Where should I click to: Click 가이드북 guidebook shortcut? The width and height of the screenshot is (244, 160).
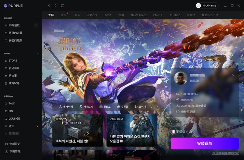point(86,107)
